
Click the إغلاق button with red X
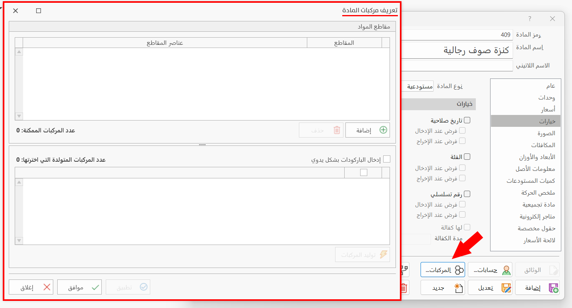coord(31,287)
